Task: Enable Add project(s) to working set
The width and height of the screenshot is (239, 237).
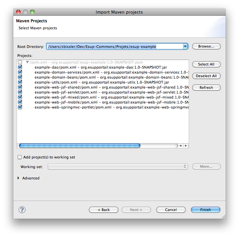Action: coord(20,157)
